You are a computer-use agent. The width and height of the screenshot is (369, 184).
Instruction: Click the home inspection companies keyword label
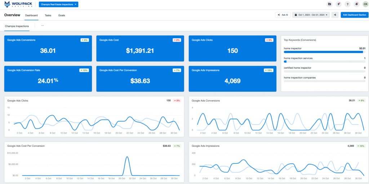[300, 77]
